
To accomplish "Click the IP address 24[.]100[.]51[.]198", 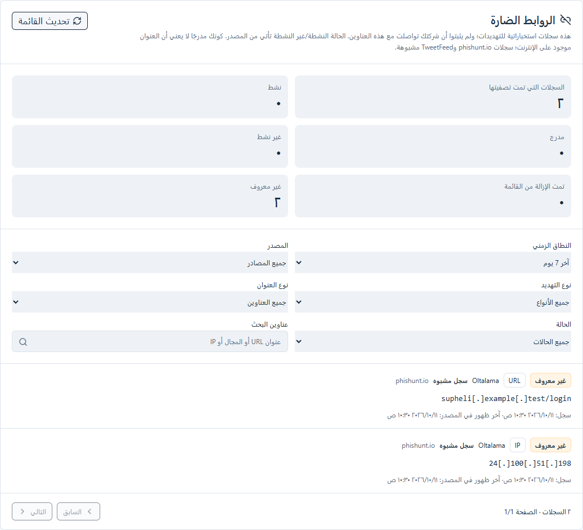I will (530, 463).
